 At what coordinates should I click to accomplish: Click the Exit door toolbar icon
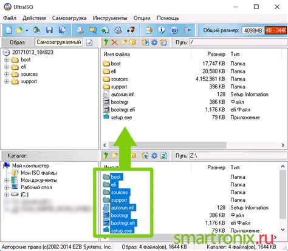coord(187,30)
